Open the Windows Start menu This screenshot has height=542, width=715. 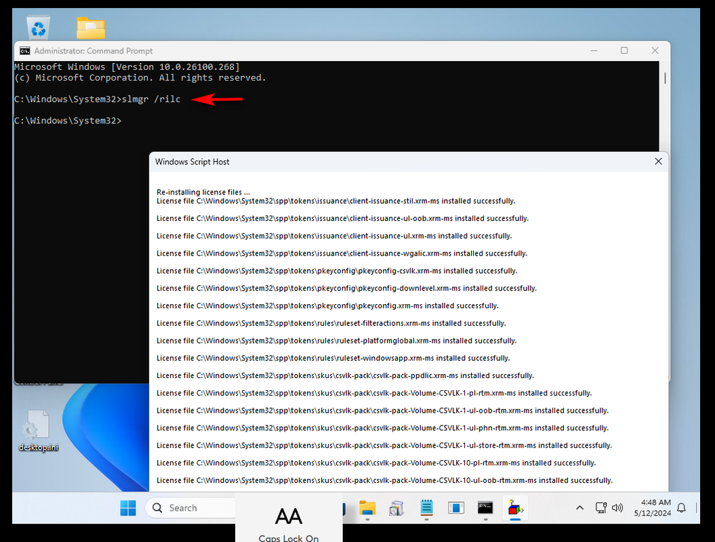128,508
